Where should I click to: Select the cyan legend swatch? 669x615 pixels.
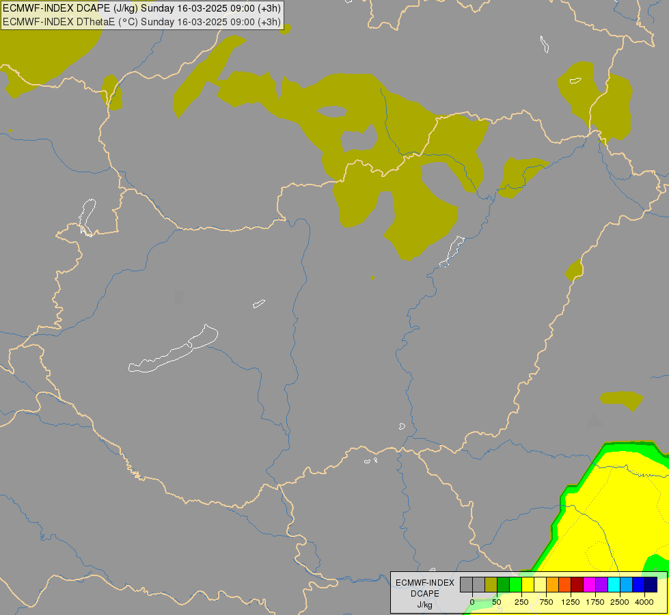614,585
